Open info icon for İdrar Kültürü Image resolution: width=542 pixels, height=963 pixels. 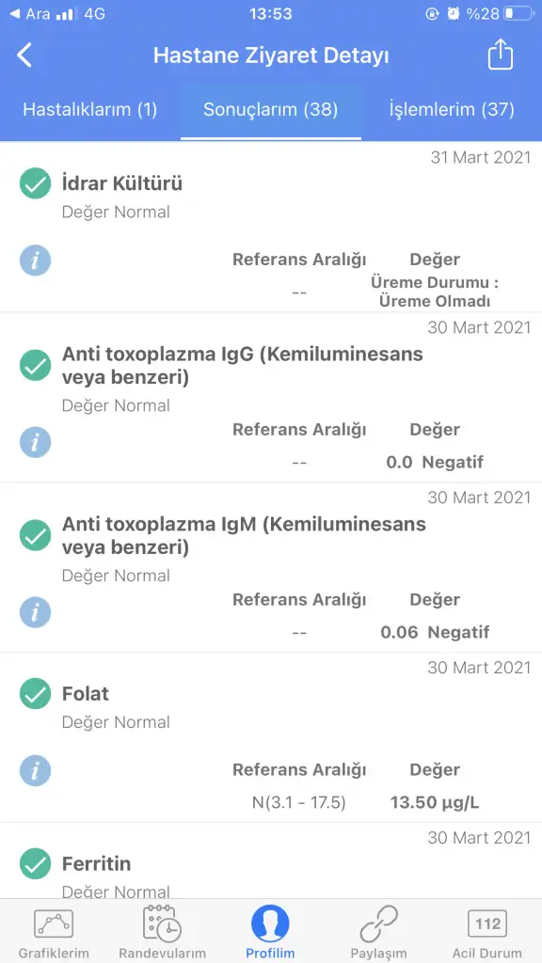click(x=35, y=261)
